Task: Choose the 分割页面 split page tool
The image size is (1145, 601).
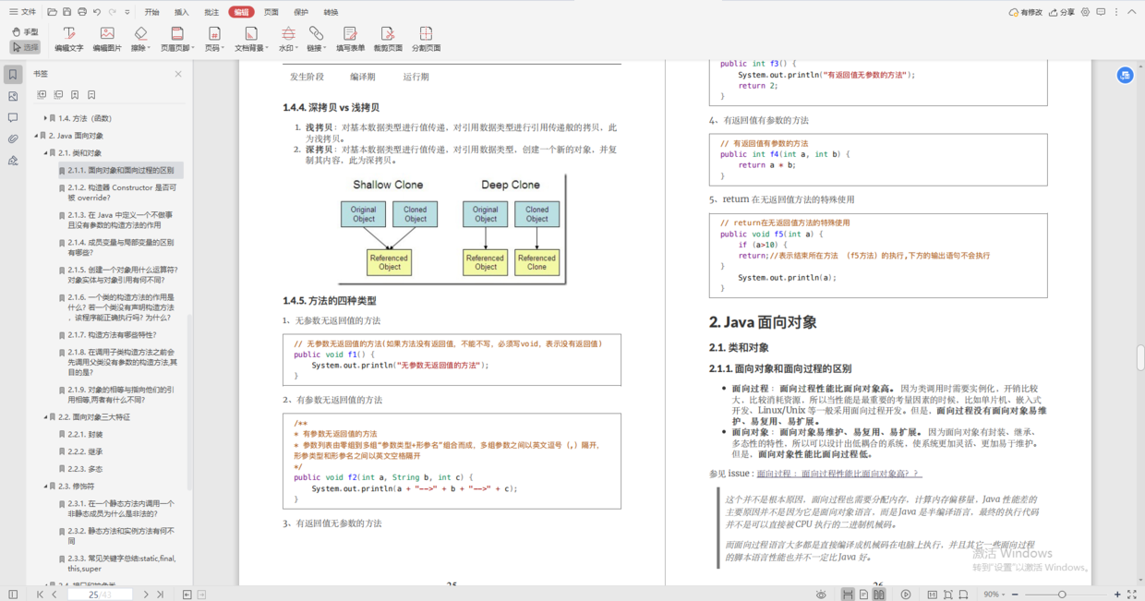Action: [x=426, y=39]
